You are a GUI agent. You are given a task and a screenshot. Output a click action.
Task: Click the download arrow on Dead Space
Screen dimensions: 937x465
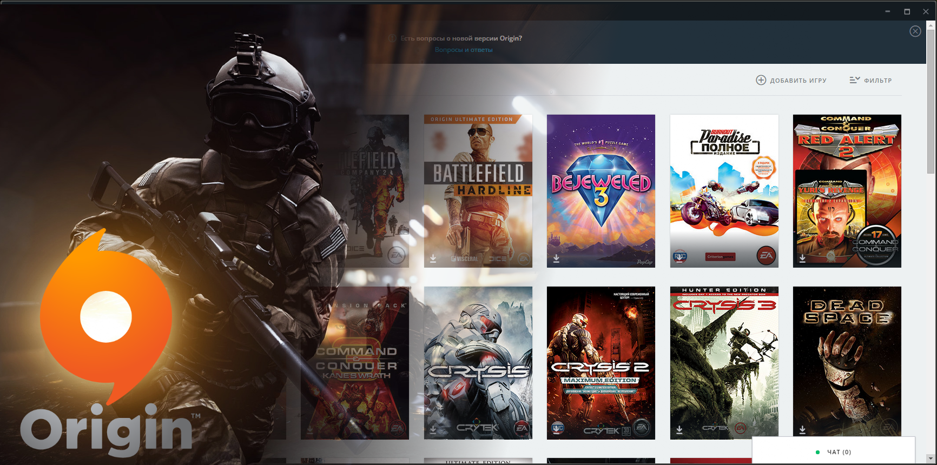802,430
